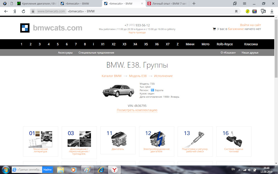Click the www.bmwcats.com address field
This screenshot has height=174, width=278.
(51, 11)
